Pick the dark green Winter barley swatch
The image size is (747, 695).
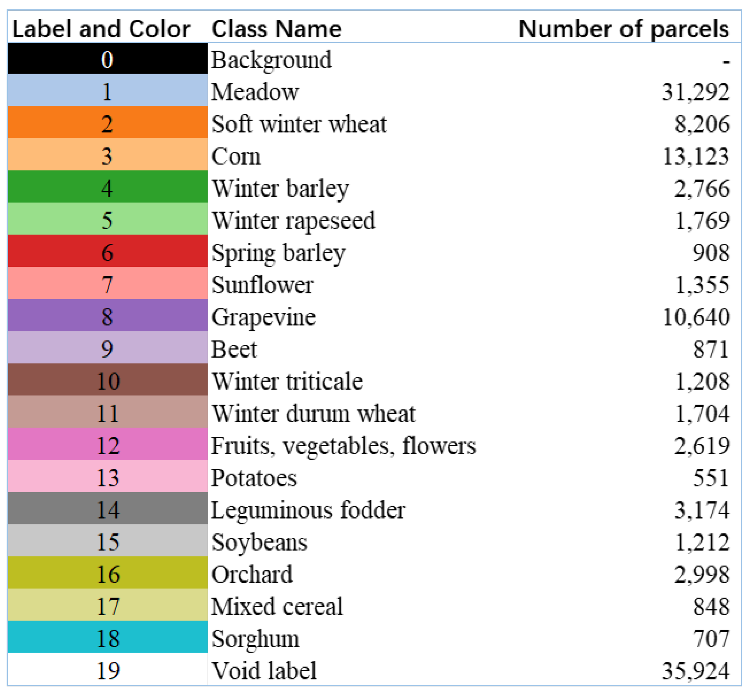[x=107, y=188]
